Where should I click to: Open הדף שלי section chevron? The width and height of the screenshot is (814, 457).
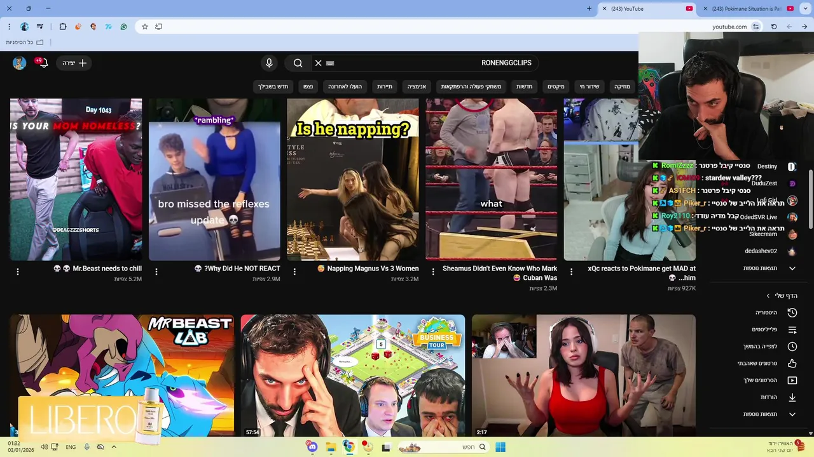768,296
